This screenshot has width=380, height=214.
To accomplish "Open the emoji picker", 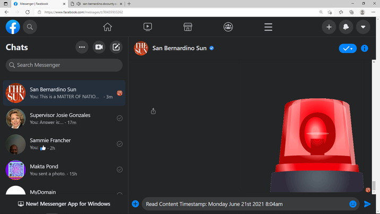I will tap(352, 204).
